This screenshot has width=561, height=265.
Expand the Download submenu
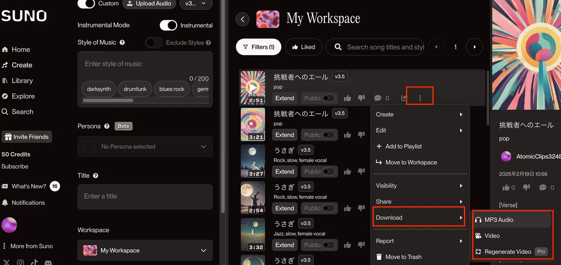point(419,217)
